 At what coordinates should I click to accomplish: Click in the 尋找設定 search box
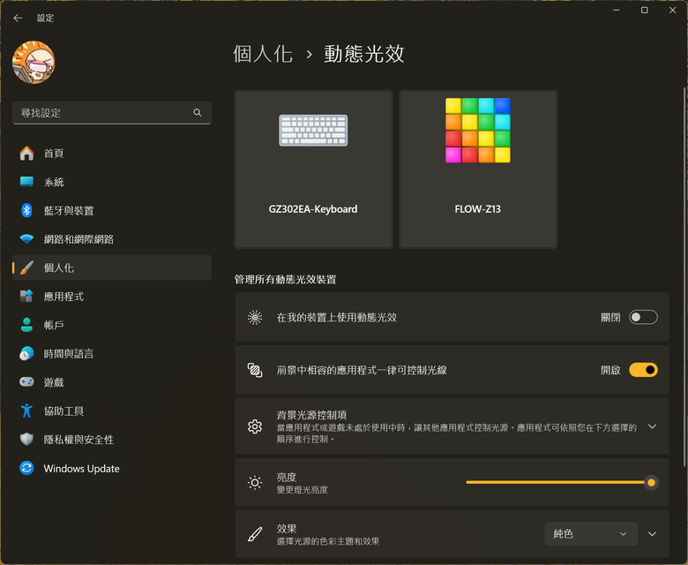(x=112, y=113)
